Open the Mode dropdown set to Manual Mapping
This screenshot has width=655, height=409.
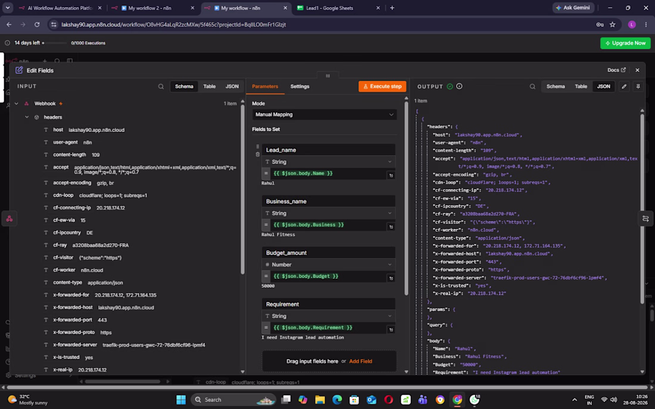pyautogui.click(x=324, y=115)
